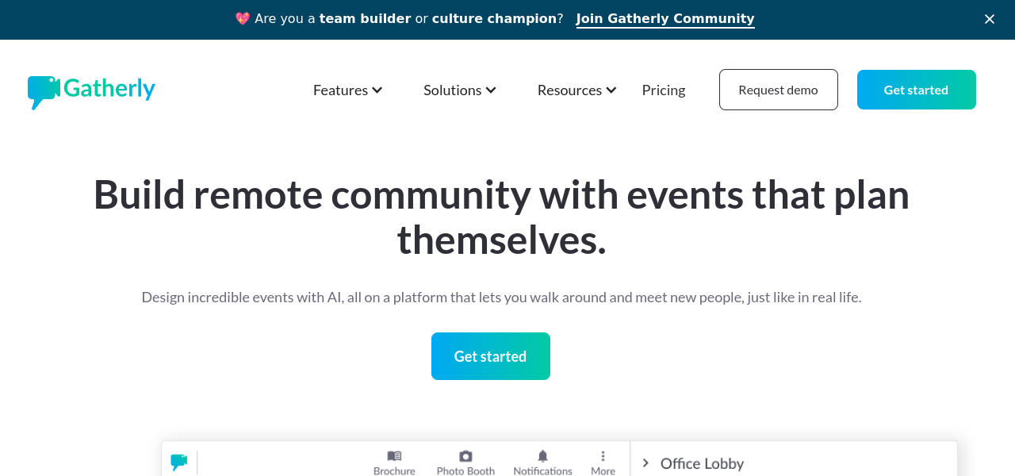Image resolution: width=1015 pixels, height=476 pixels.
Task: Click the Request demo button
Action: click(778, 90)
